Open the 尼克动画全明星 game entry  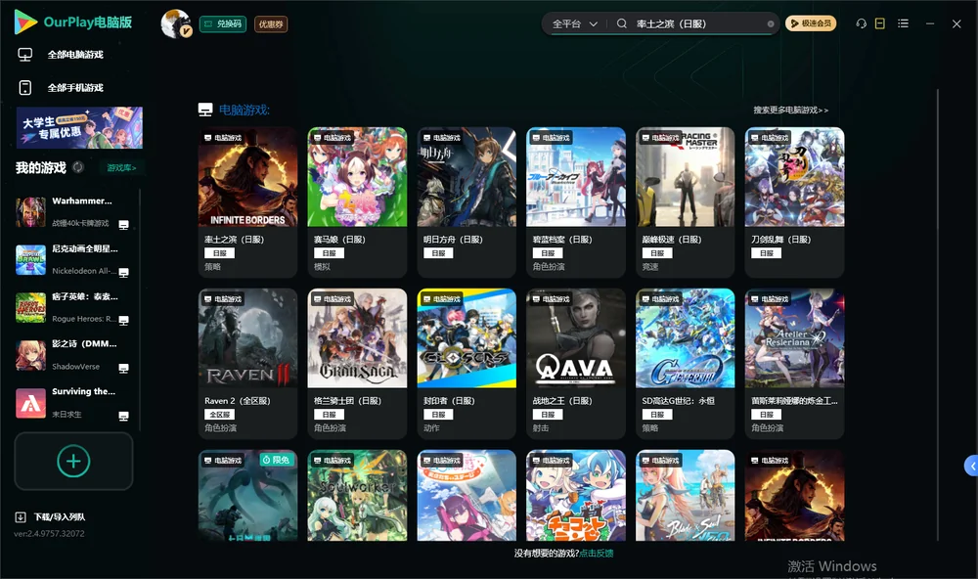click(x=73, y=259)
